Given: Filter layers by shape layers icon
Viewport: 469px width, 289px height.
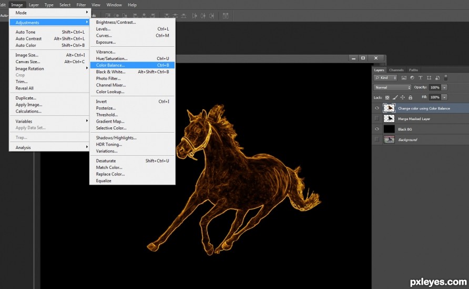Looking at the screenshot, I should [429, 77].
